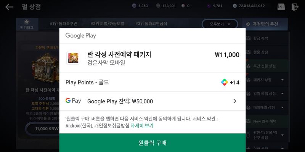The height and width of the screenshot is (152, 305).
Task: Open the 개인정보취급방침 link
Action: [112, 126]
